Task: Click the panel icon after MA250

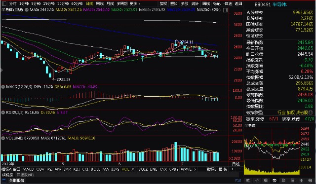Action: (226, 10)
